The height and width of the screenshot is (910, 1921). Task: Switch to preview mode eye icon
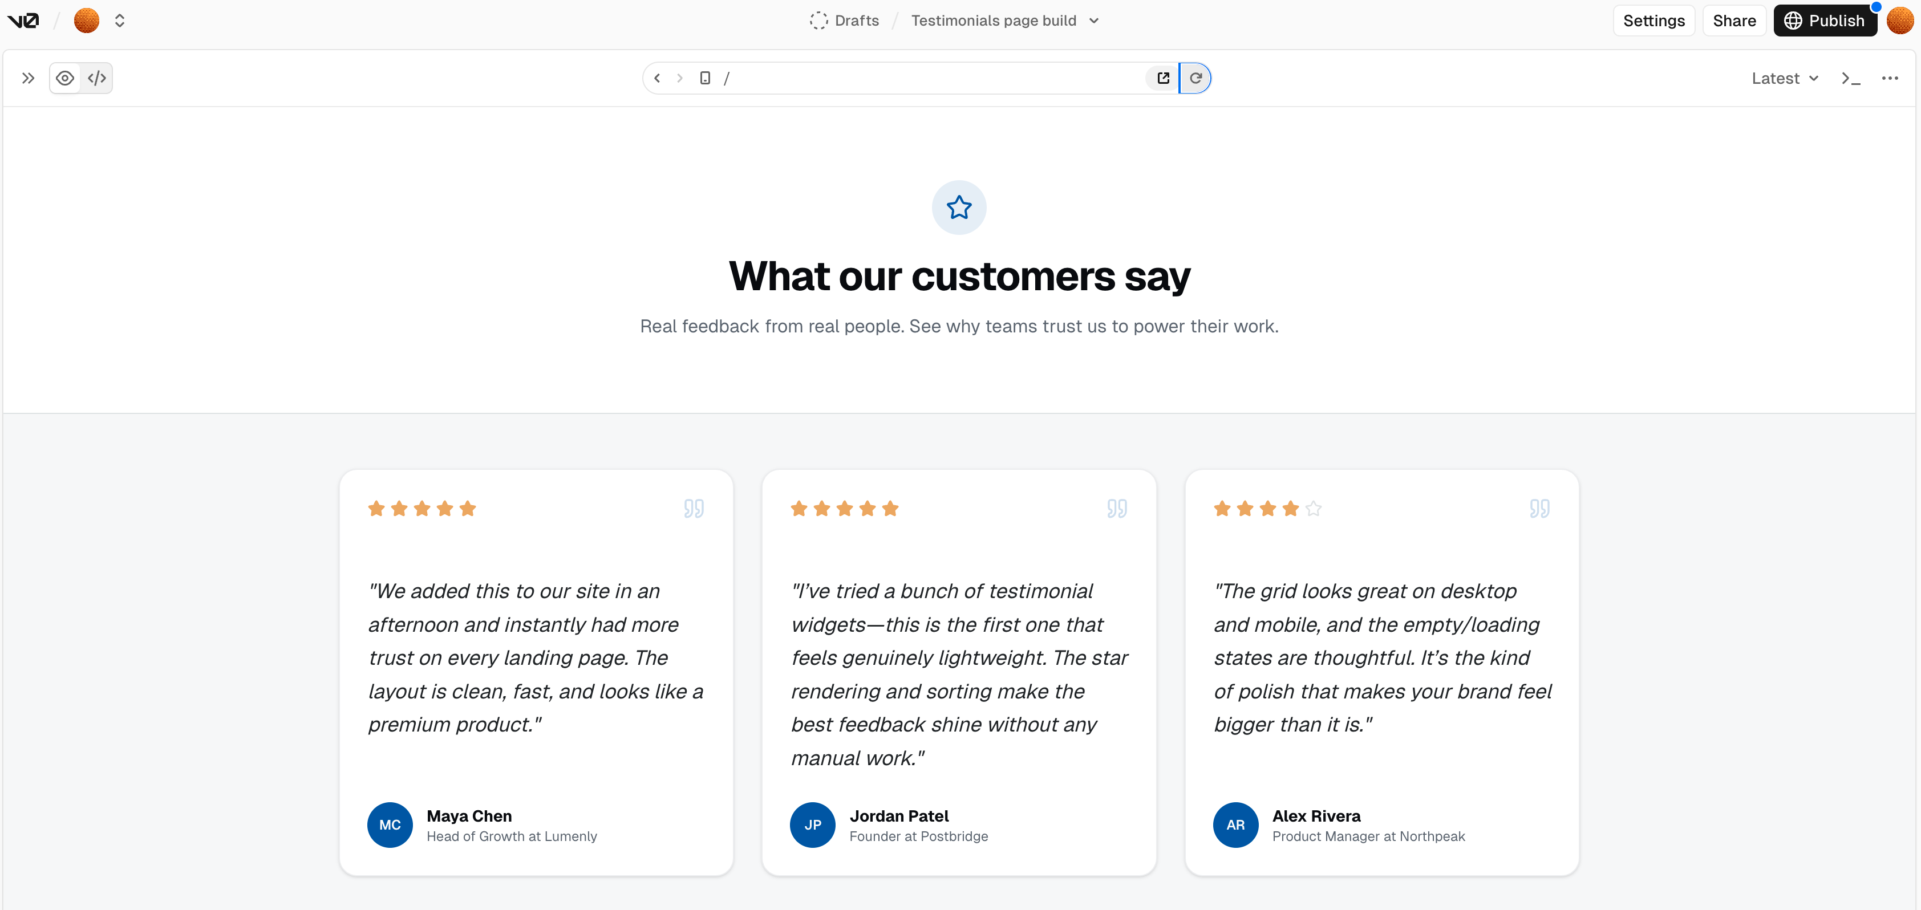[x=66, y=78]
